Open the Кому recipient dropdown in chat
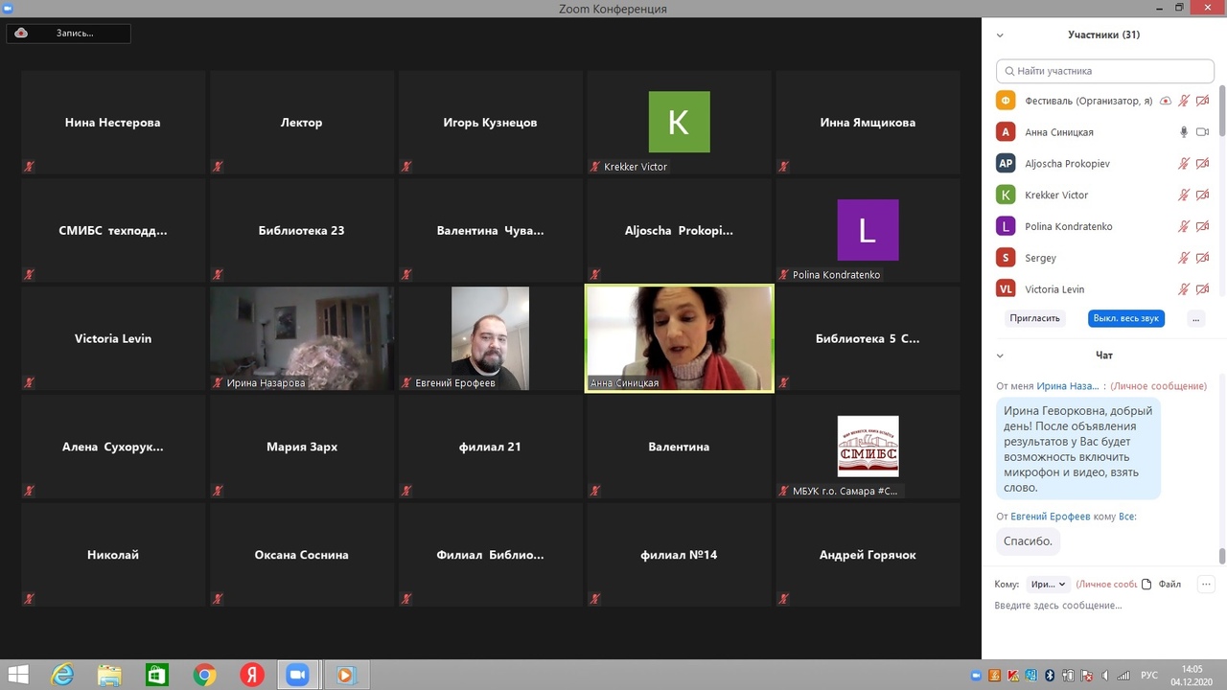Image resolution: width=1227 pixels, height=690 pixels. pos(1047,585)
